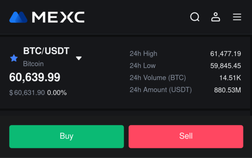Click the USD price $60,631.90
The image size is (252, 158).
[27, 93]
